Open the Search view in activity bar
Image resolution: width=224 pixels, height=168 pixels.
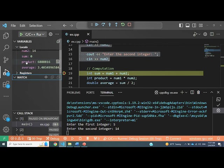tap(6, 48)
